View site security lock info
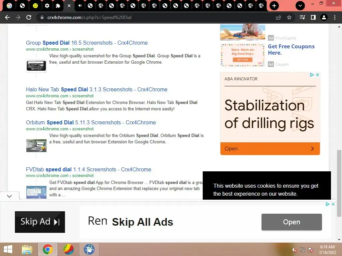This screenshot has width=342, height=256. pos(42,17)
